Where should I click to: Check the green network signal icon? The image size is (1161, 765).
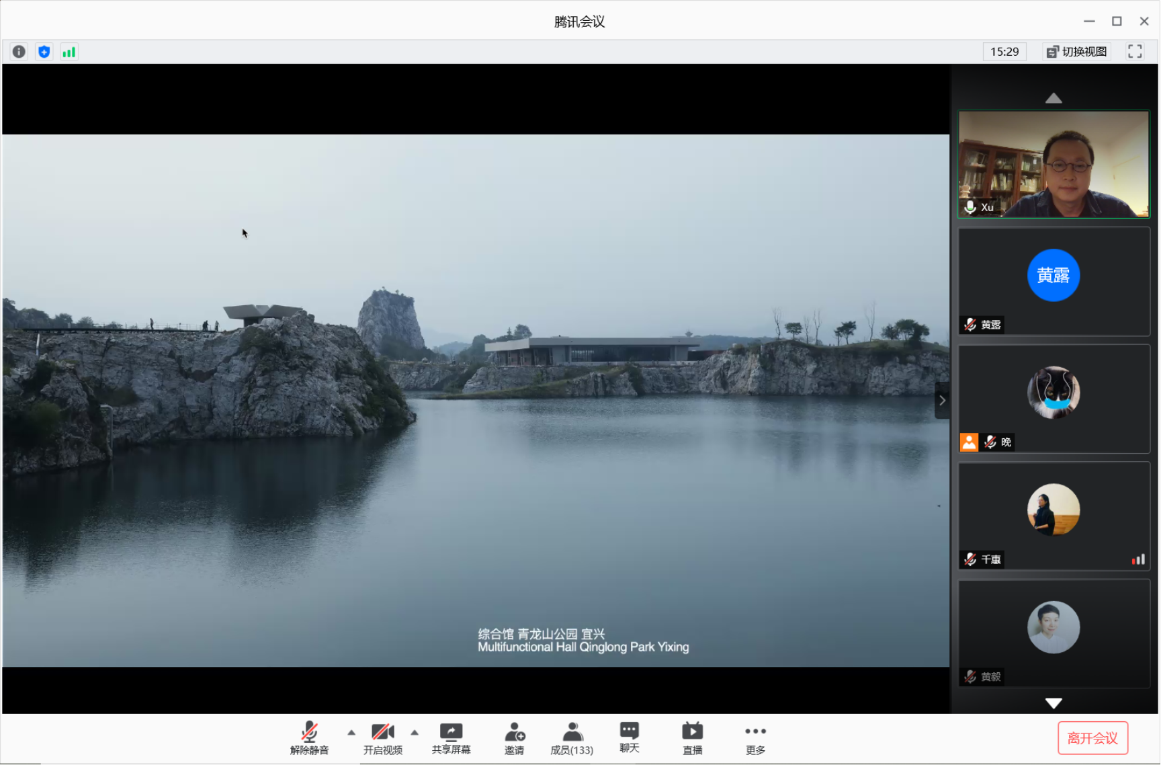pyautogui.click(x=69, y=52)
